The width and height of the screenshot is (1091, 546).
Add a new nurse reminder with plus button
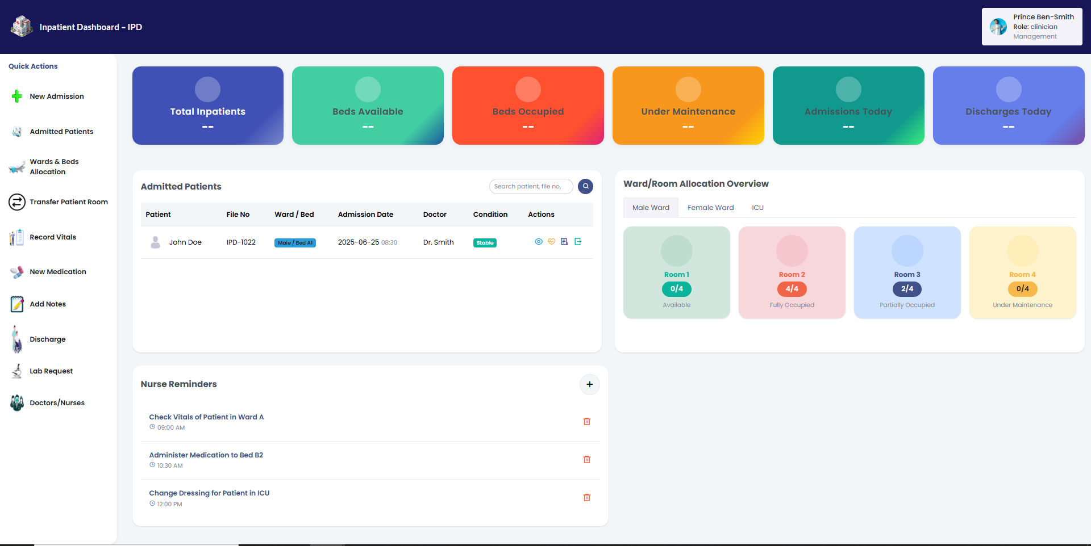click(589, 384)
